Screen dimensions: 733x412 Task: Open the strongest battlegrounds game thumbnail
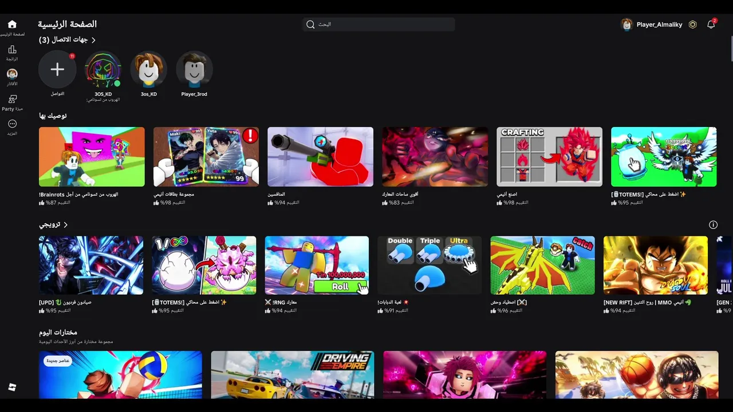click(435, 157)
